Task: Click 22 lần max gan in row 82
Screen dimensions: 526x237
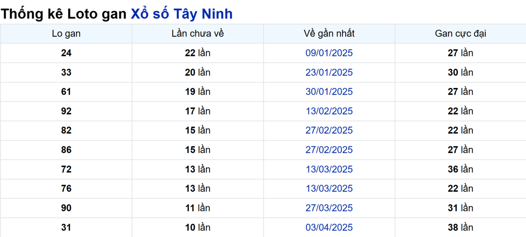Action: pyautogui.click(x=460, y=130)
